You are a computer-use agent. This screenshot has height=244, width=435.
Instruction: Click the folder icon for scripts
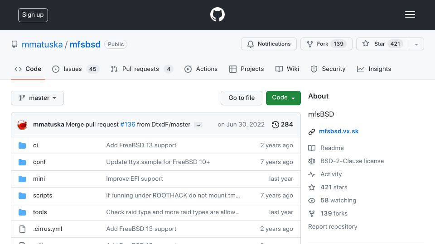point(22,196)
